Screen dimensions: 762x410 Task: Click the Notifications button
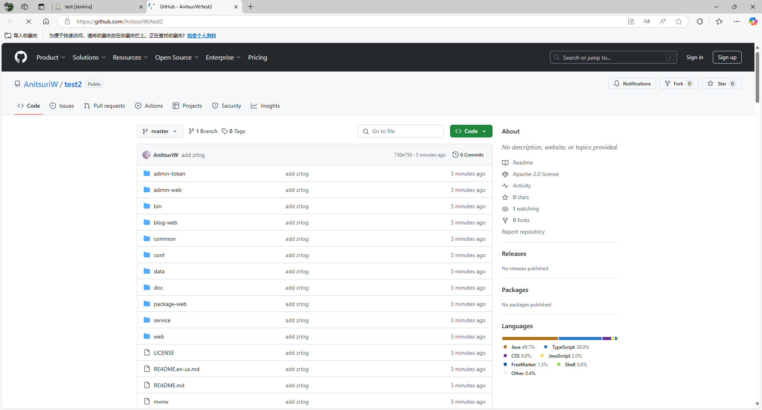click(632, 84)
